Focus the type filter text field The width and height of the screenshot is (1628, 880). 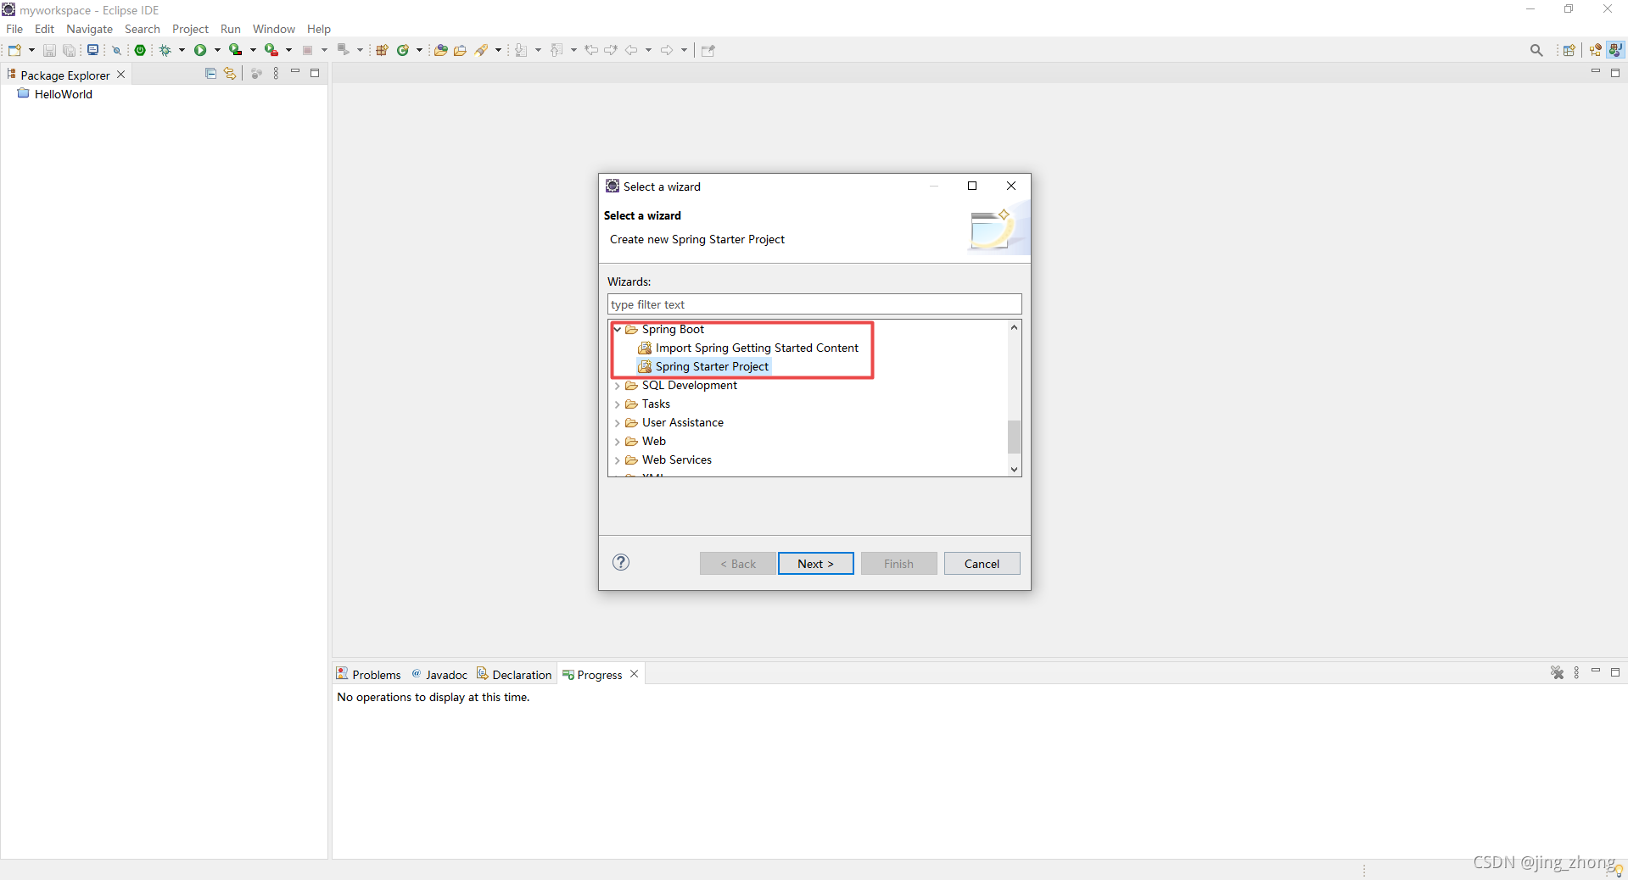[x=814, y=304]
